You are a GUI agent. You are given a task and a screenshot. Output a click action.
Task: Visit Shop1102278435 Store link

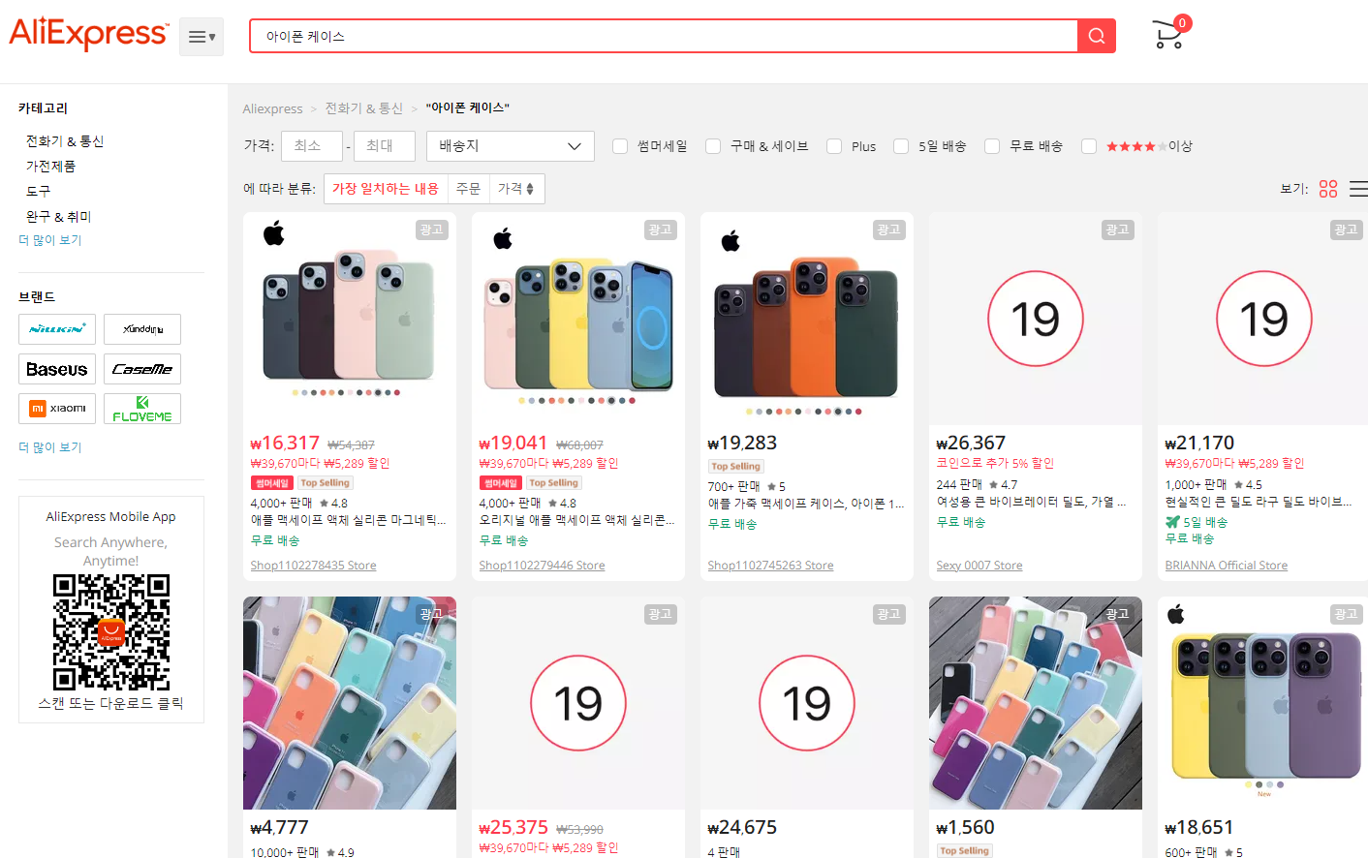coord(313,566)
